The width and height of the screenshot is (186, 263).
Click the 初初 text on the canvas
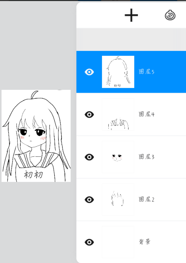click(x=33, y=175)
